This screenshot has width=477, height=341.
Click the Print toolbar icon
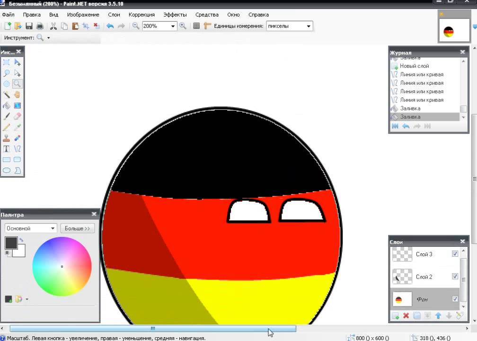point(40,26)
